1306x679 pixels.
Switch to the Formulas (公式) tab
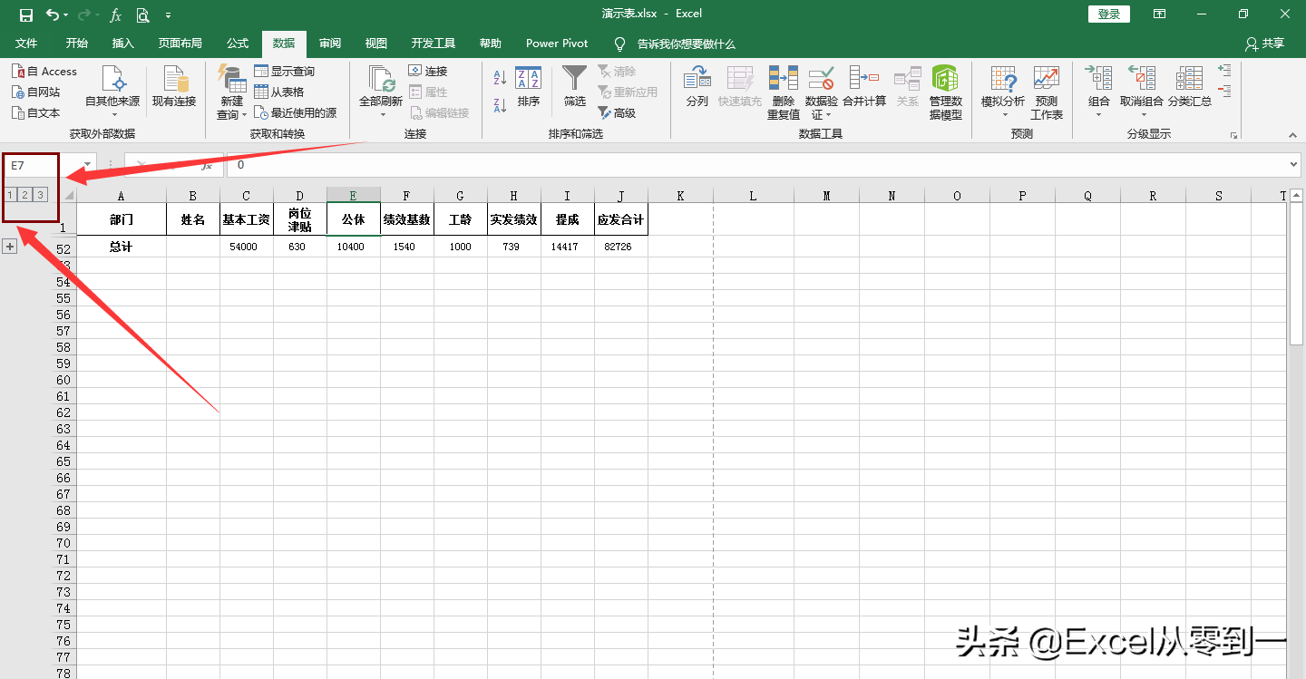[238, 44]
